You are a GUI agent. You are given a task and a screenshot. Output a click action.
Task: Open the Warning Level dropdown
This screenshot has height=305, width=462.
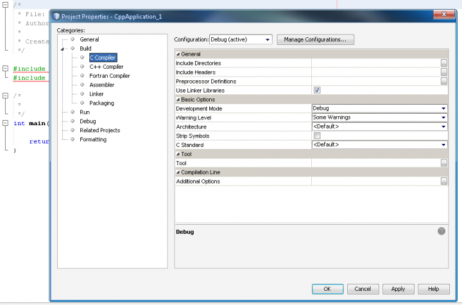379,118
